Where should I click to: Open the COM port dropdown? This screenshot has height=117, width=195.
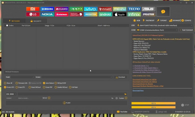(157, 30)
